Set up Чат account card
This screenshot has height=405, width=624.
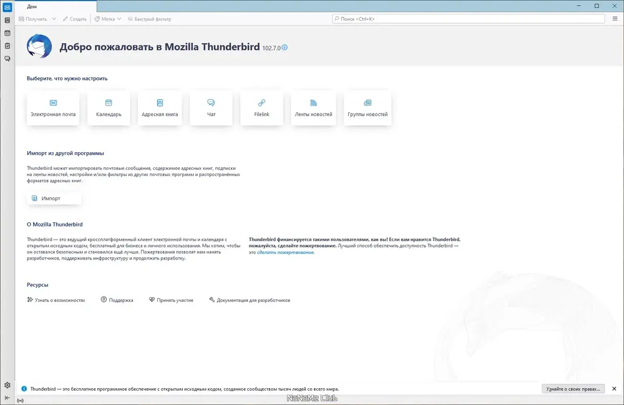tap(211, 108)
